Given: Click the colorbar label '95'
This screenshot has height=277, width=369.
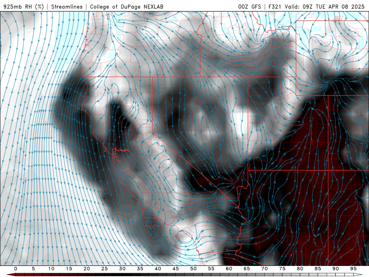Looking at the screenshot, I should [x=353, y=269].
